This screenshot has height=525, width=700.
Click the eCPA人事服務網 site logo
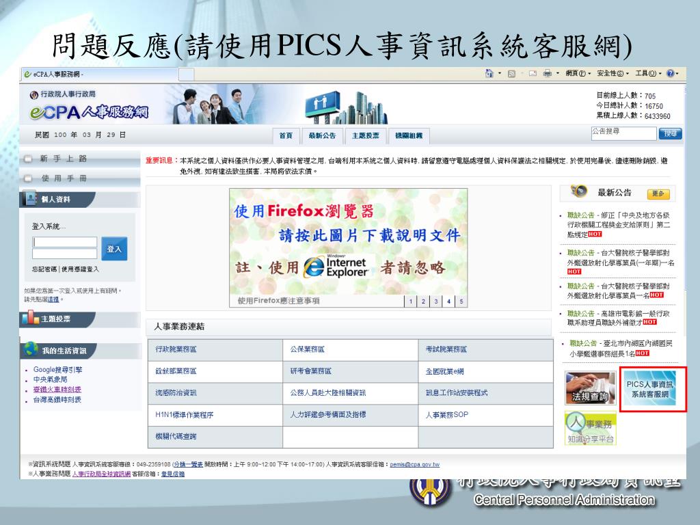[90, 111]
